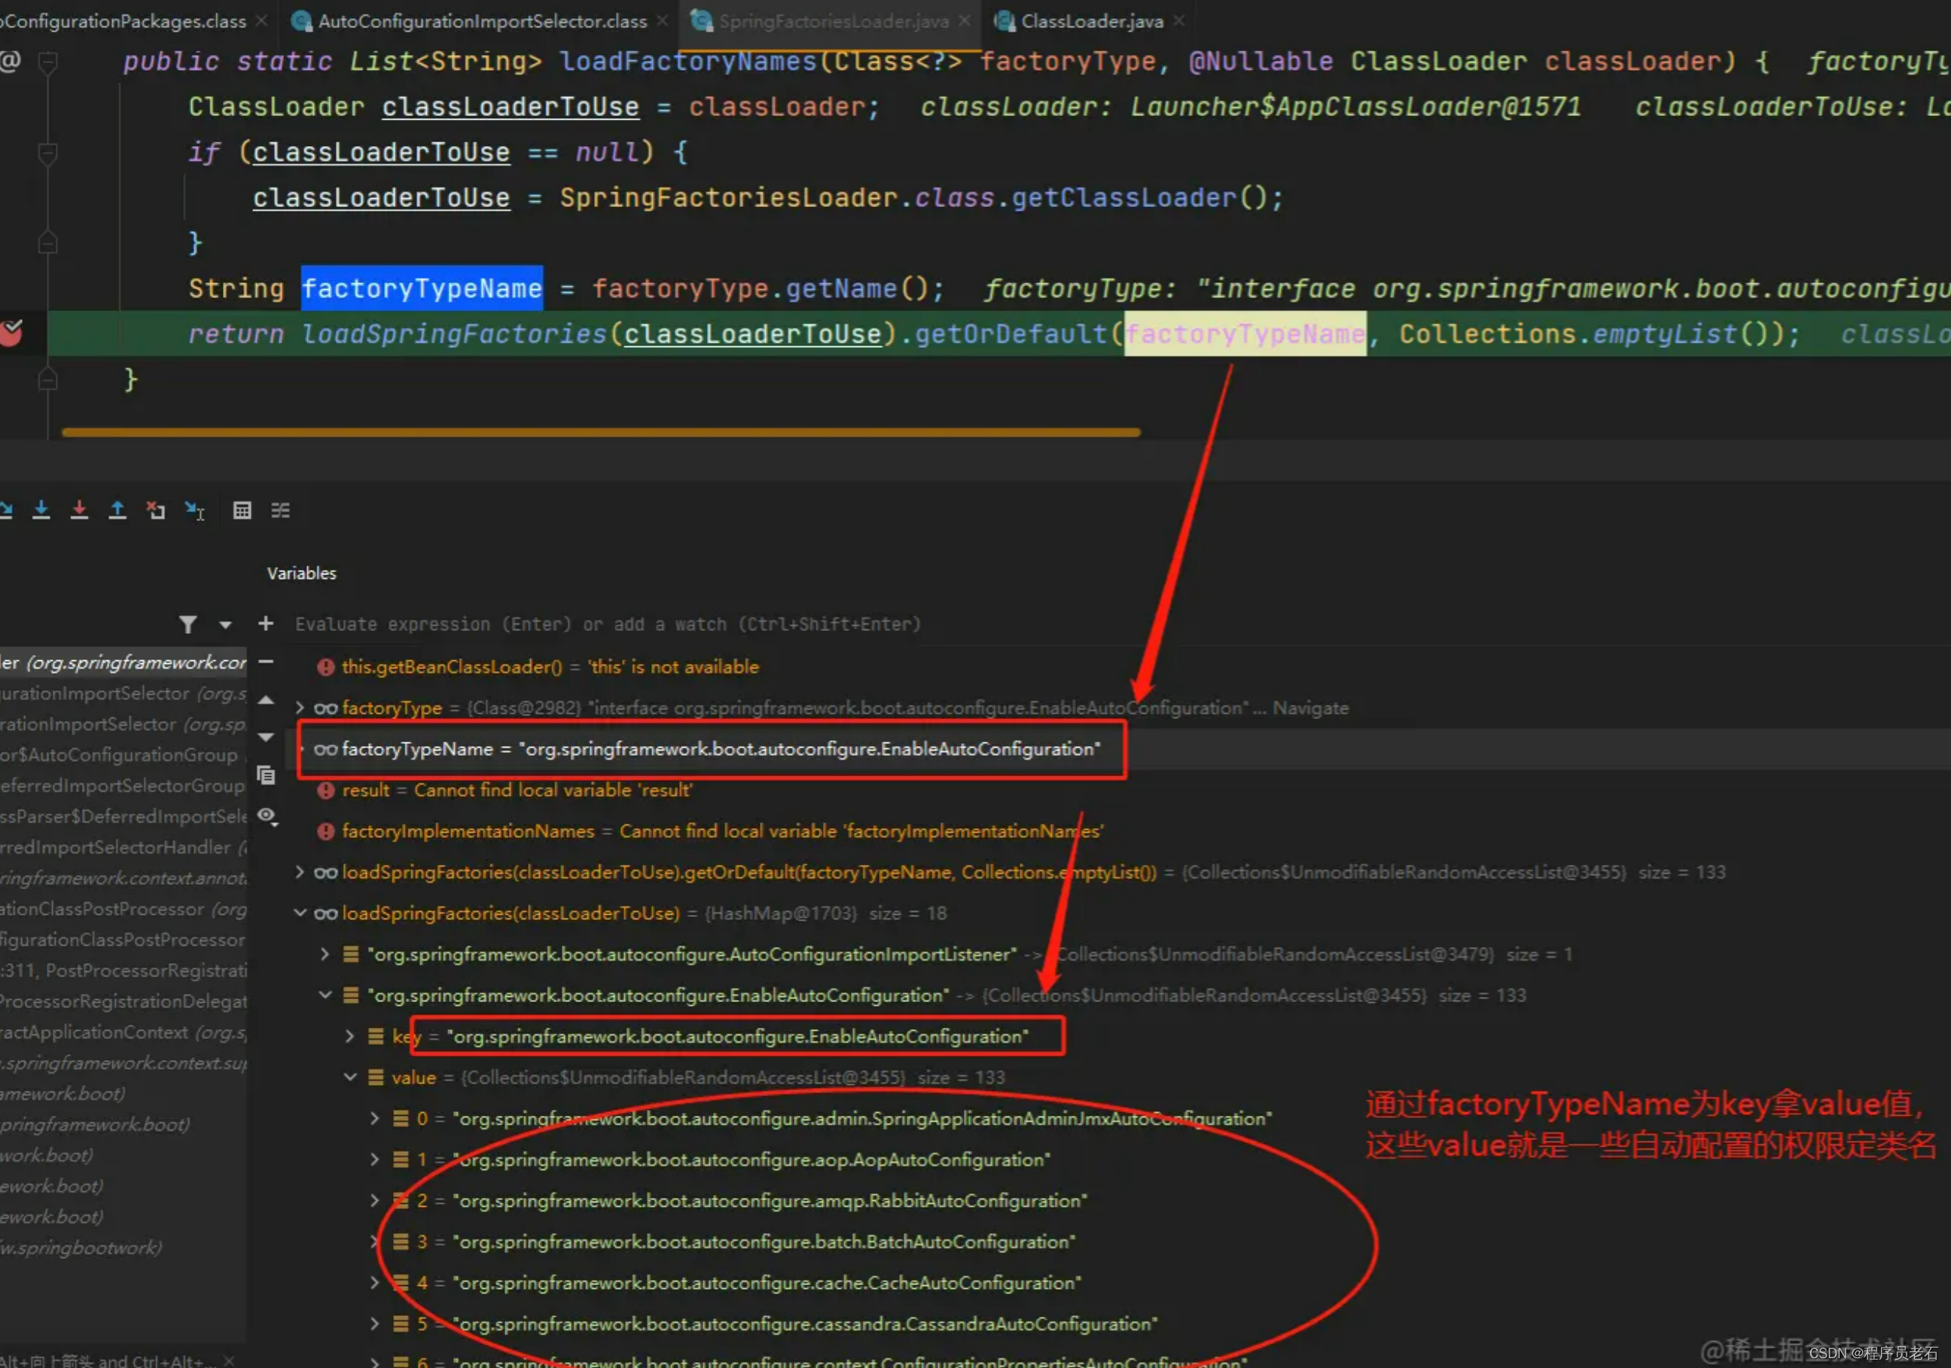1951x1368 pixels.
Task: Click the red Force Step Into icon
Action: point(79,510)
